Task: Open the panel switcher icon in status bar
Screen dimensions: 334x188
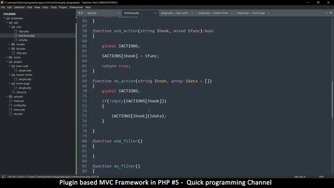Action: coord(4,177)
